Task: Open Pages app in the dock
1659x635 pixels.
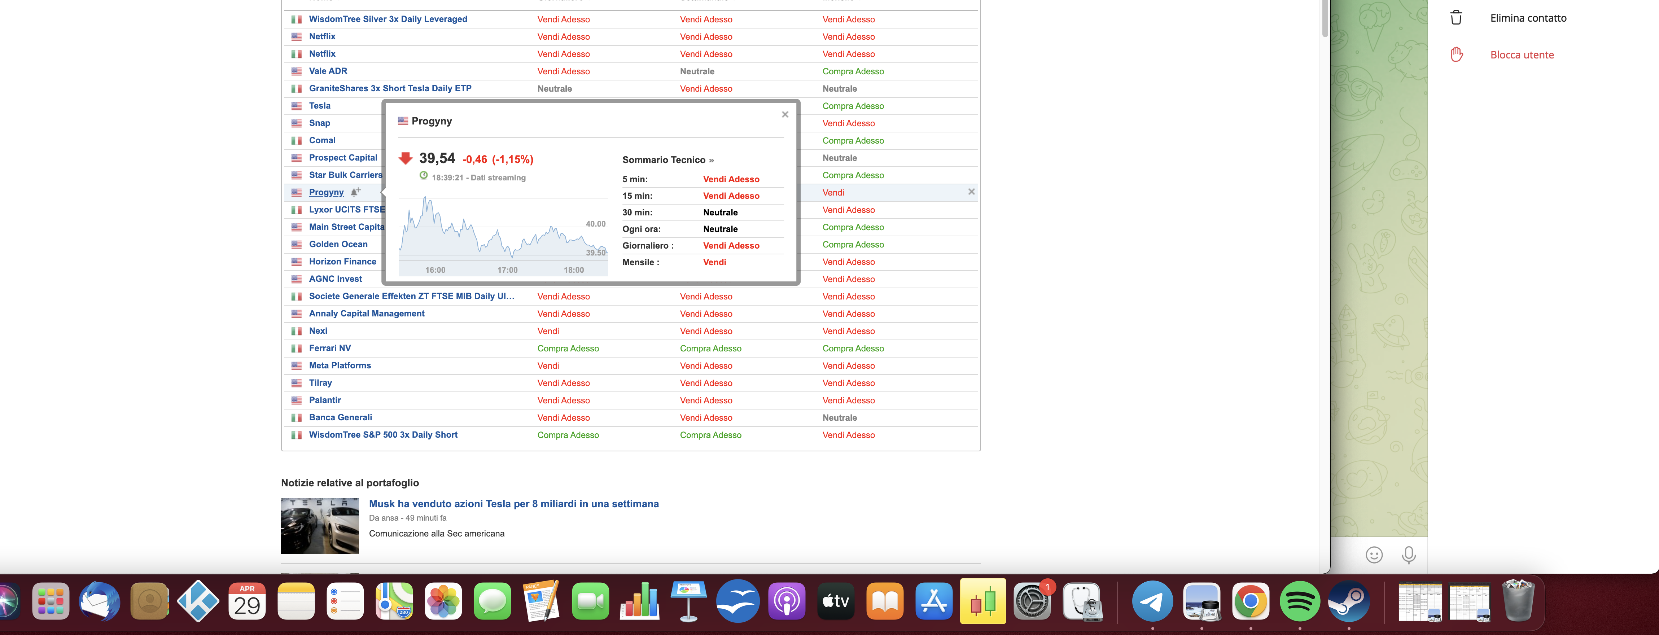Action: coord(542,601)
